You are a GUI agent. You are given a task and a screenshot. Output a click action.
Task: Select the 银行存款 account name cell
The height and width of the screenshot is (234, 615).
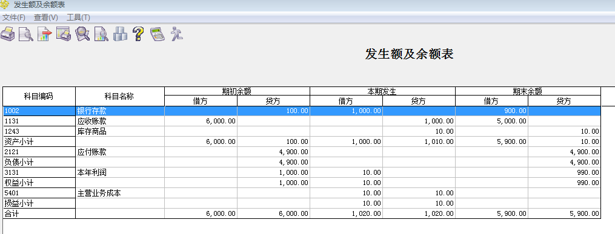point(119,111)
